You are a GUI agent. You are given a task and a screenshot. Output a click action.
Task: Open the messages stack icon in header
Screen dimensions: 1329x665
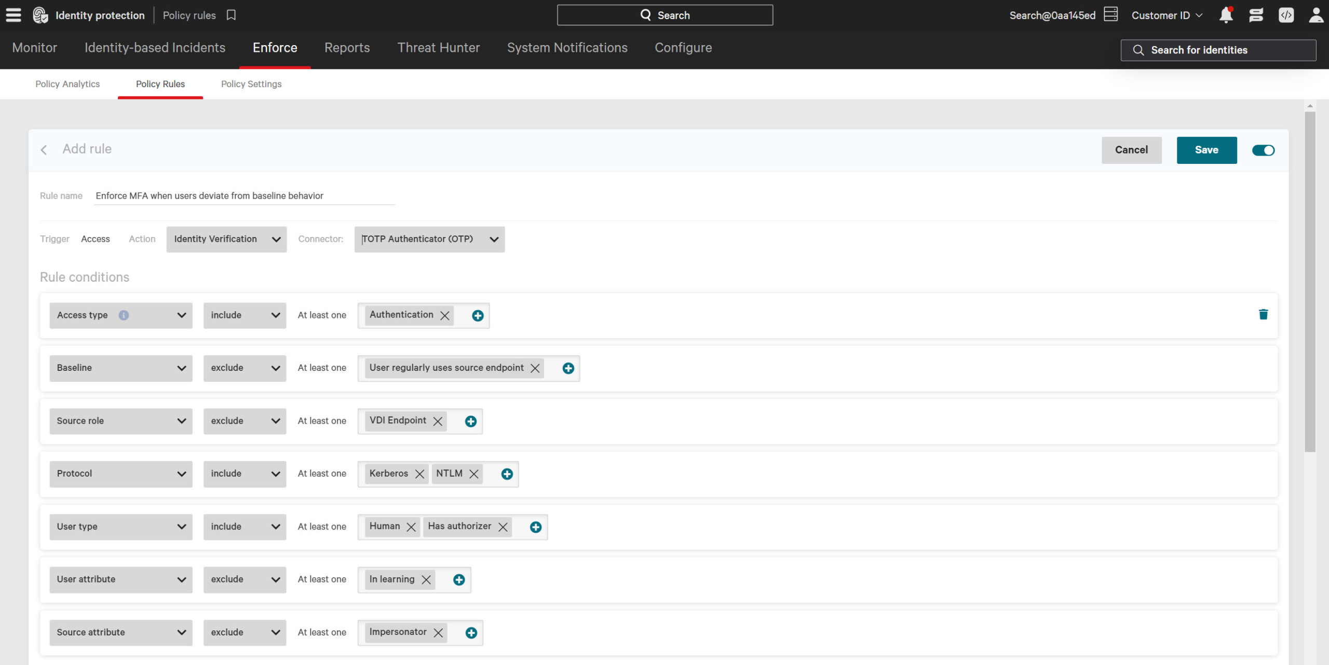click(x=1256, y=15)
